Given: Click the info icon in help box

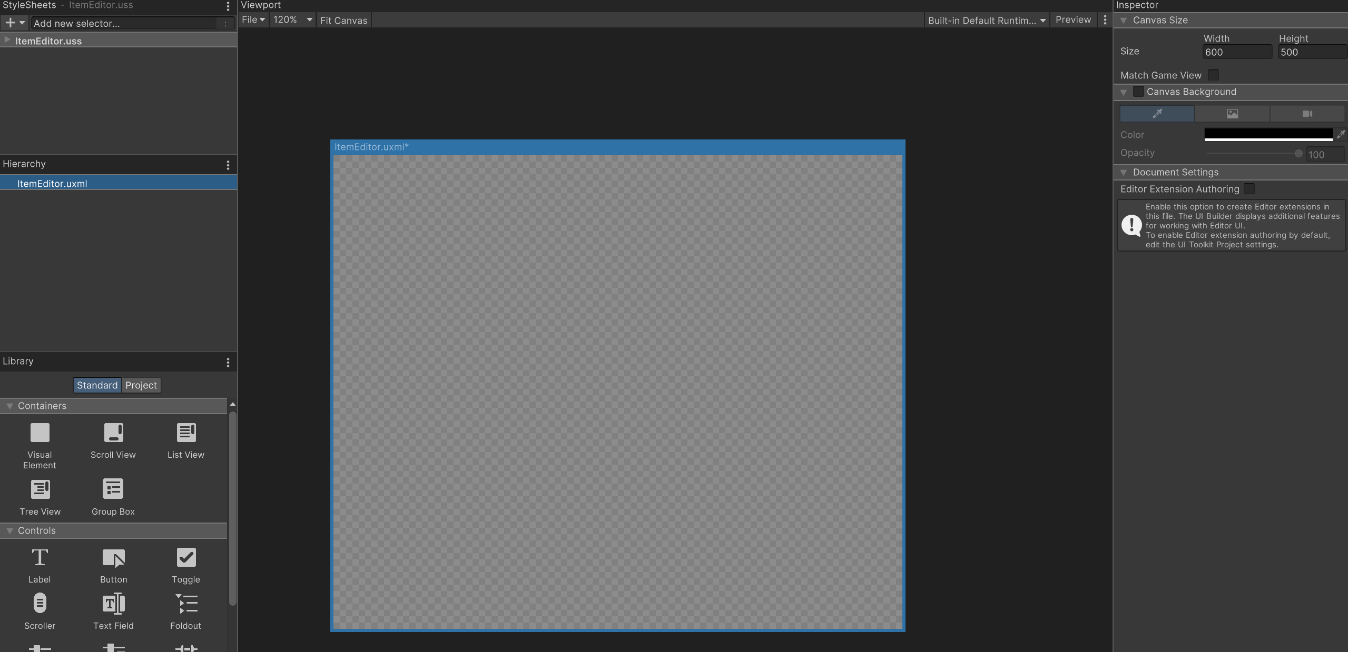Looking at the screenshot, I should pyautogui.click(x=1131, y=225).
